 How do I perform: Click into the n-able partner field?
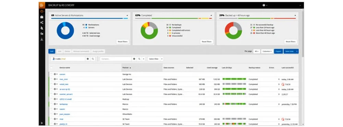click(x=68, y=59)
